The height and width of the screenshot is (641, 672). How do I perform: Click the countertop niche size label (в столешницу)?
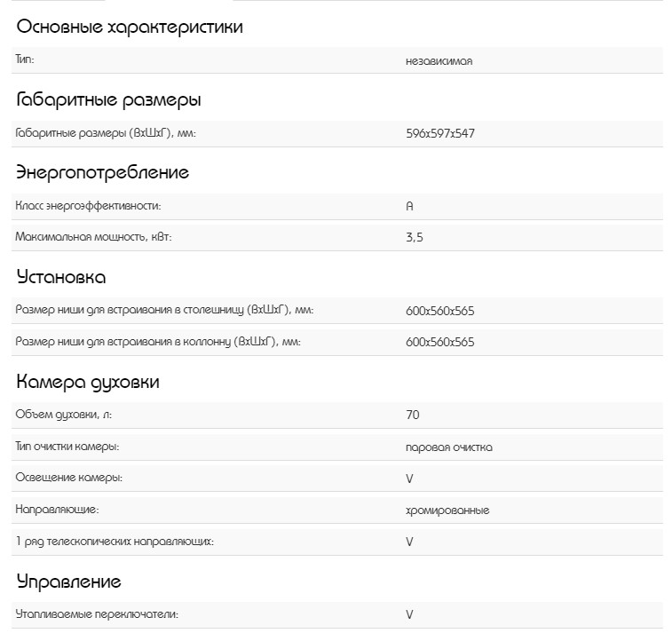pos(165,310)
